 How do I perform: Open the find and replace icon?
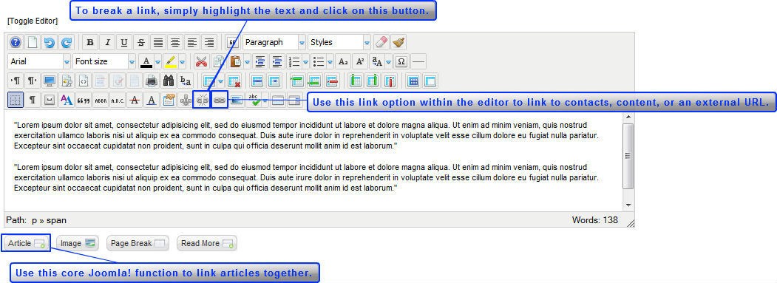tap(186, 81)
